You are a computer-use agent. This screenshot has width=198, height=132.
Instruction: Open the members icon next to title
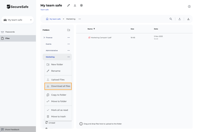click(x=75, y=5)
